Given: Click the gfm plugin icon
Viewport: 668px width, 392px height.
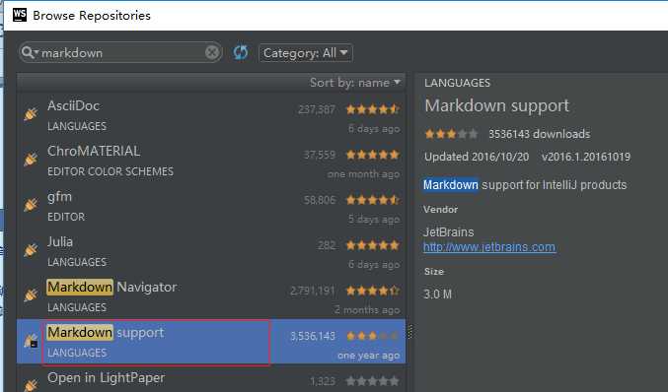Looking at the screenshot, I should 32,205.
